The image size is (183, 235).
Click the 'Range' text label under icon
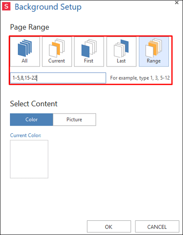point(154,61)
